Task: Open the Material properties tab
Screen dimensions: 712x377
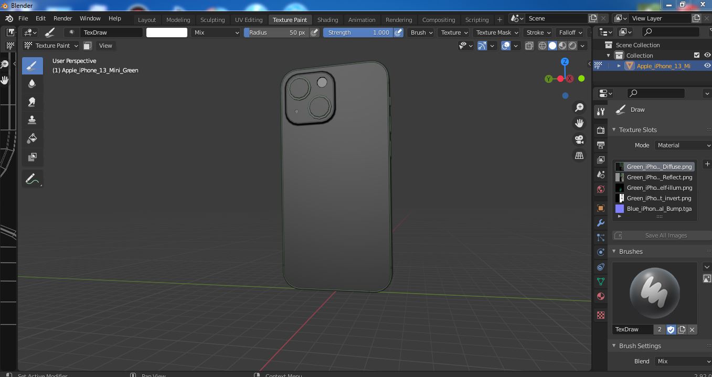Action: [x=601, y=296]
